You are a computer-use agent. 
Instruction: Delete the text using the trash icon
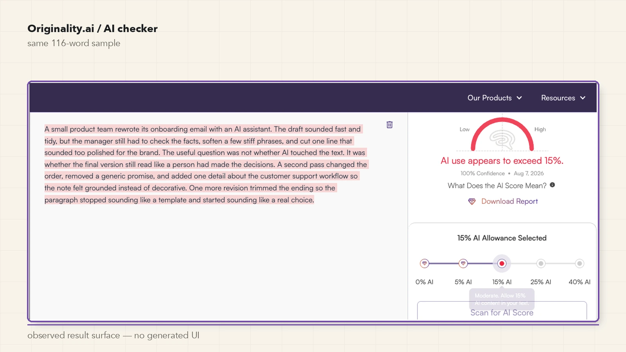click(390, 125)
